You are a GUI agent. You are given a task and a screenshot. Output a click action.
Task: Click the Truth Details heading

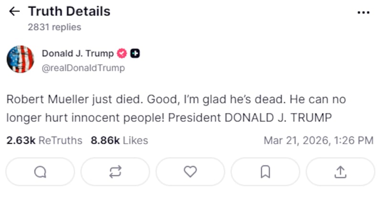(69, 11)
